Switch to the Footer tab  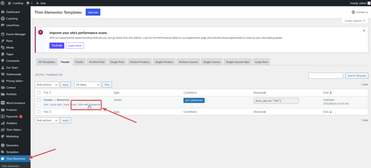pyautogui.click(x=79, y=62)
